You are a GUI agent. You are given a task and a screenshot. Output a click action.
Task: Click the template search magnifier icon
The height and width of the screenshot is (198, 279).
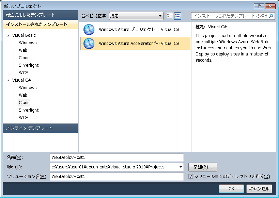[271, 16]
